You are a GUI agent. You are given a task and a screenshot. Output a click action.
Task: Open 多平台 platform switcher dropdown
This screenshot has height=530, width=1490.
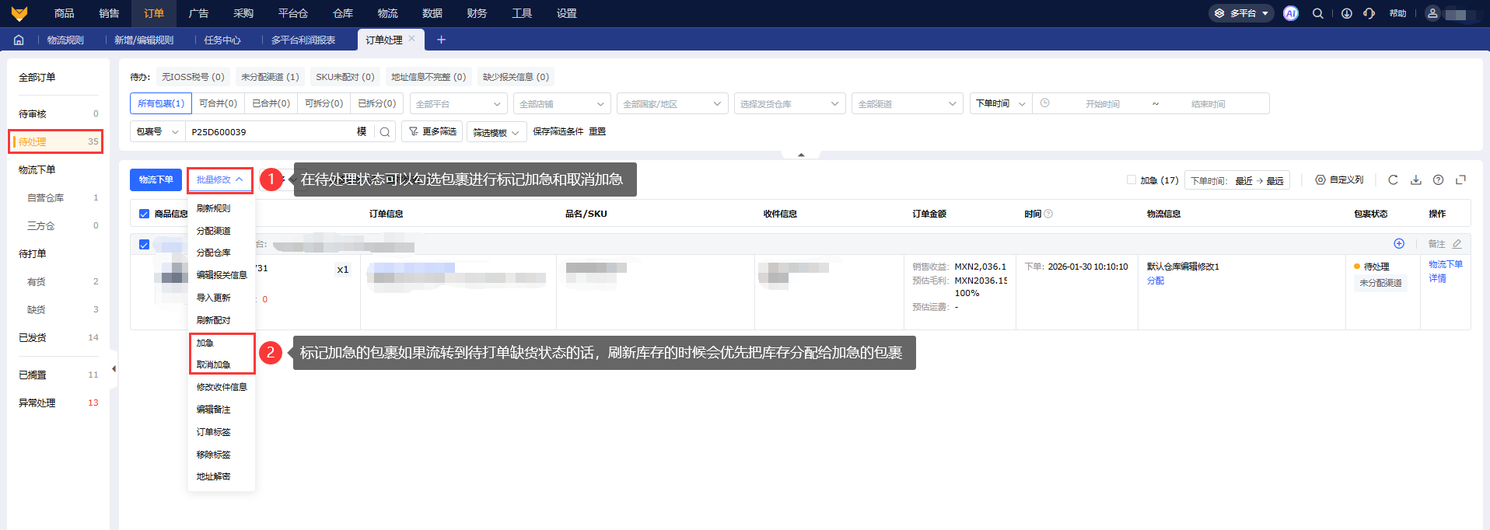1241,13
